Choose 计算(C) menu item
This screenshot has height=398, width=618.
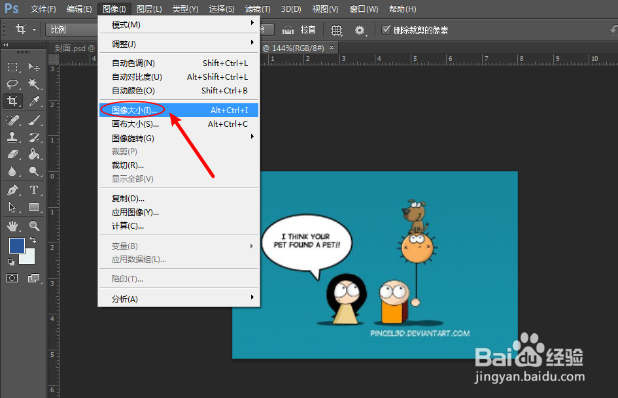[179, 226]
